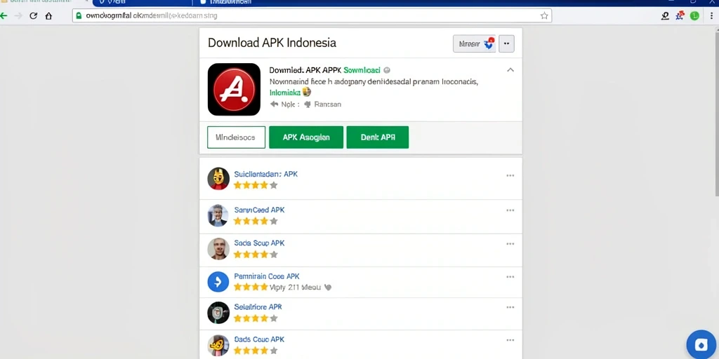Open the browser three-dot menu
Viewport: 719px width, 359px height.
point(711,15)
